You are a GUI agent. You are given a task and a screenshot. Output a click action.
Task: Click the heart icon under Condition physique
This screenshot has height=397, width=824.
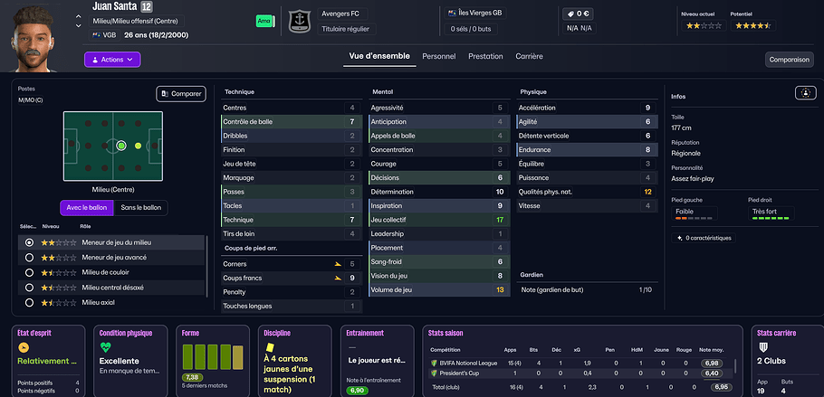tap(105, 346)
